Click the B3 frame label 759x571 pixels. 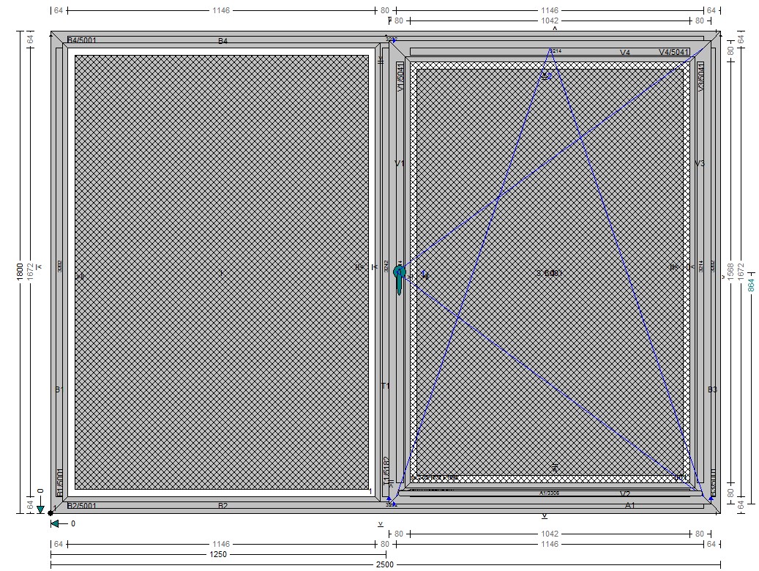click(713, 389)
